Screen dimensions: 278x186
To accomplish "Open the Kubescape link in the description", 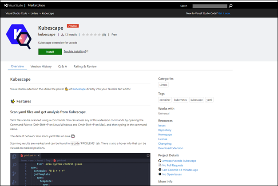I will [79, 89].
